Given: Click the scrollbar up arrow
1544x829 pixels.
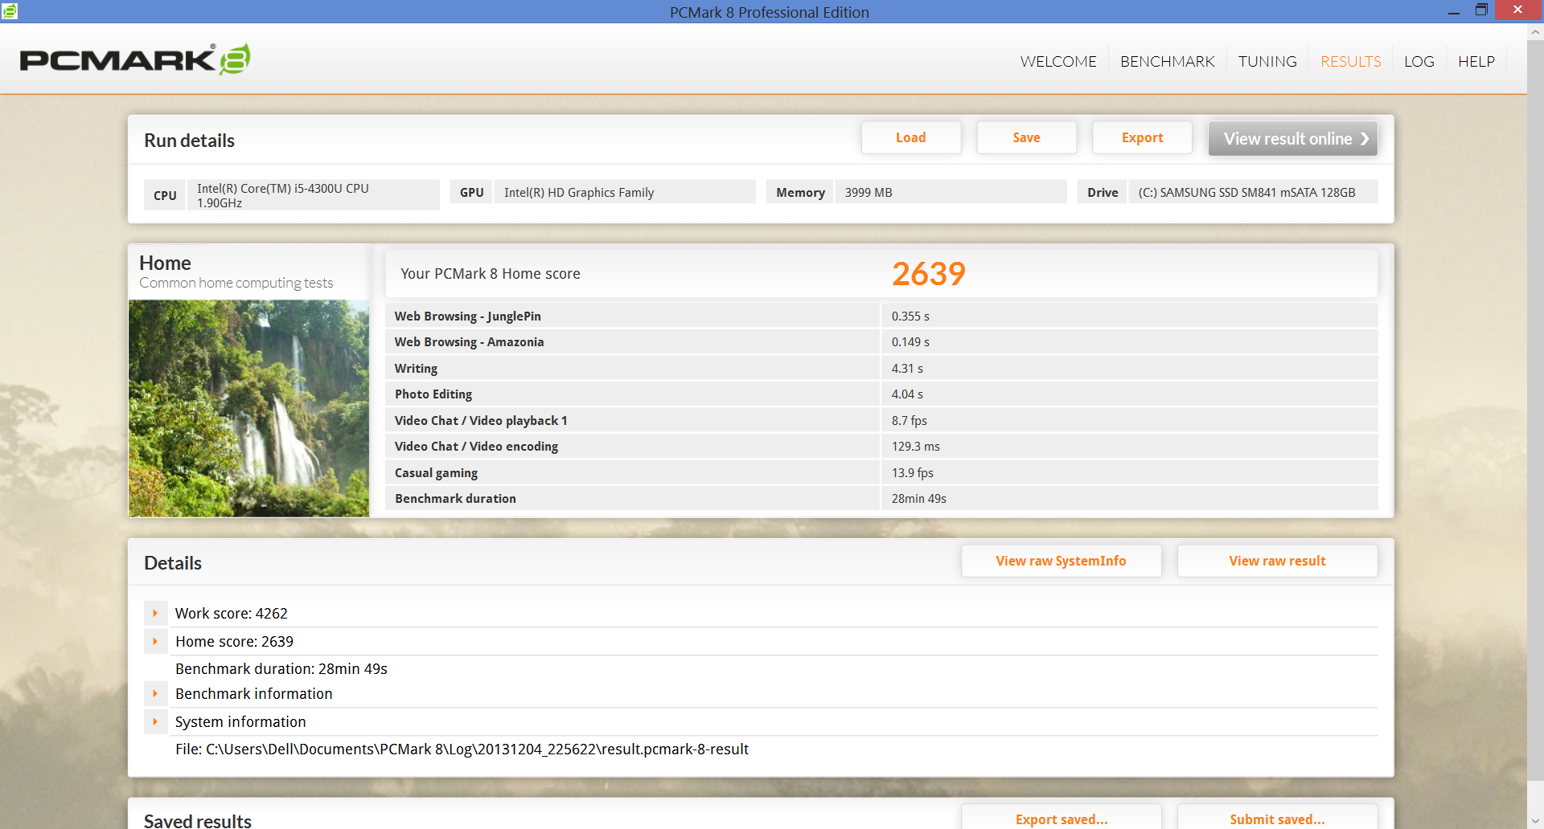Looking at the screenshot, I should coord(1535,32).
